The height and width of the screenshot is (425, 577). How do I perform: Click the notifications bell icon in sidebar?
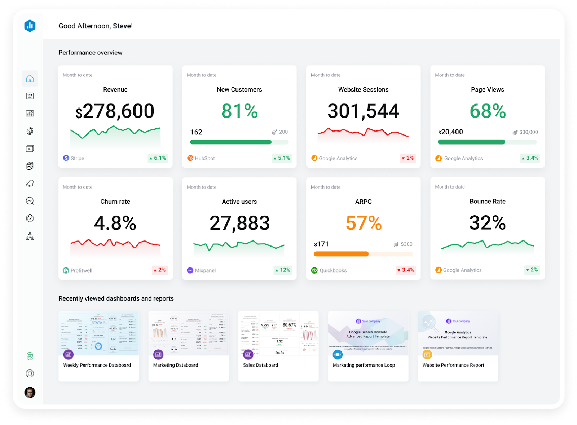tap(30, 183)
